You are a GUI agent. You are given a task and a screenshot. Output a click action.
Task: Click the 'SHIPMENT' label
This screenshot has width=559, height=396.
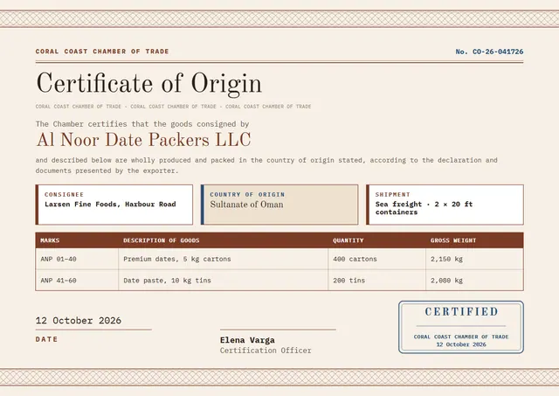(392, 194)
